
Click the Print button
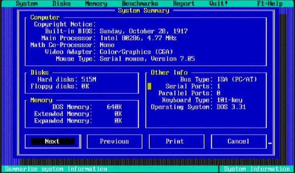point(177,141)
